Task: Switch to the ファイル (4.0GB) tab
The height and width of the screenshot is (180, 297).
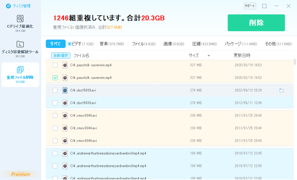Action: tap(144, 44)
